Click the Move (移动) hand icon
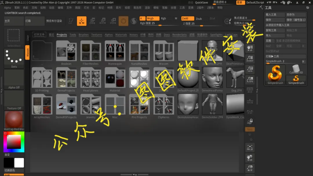This screenshot has height=176, width=313. point(250,158)
